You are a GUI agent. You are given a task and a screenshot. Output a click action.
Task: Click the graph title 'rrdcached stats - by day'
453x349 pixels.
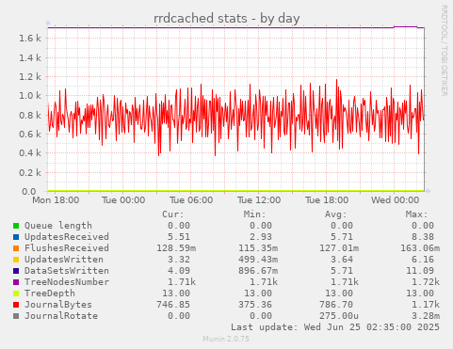(226, 19)
